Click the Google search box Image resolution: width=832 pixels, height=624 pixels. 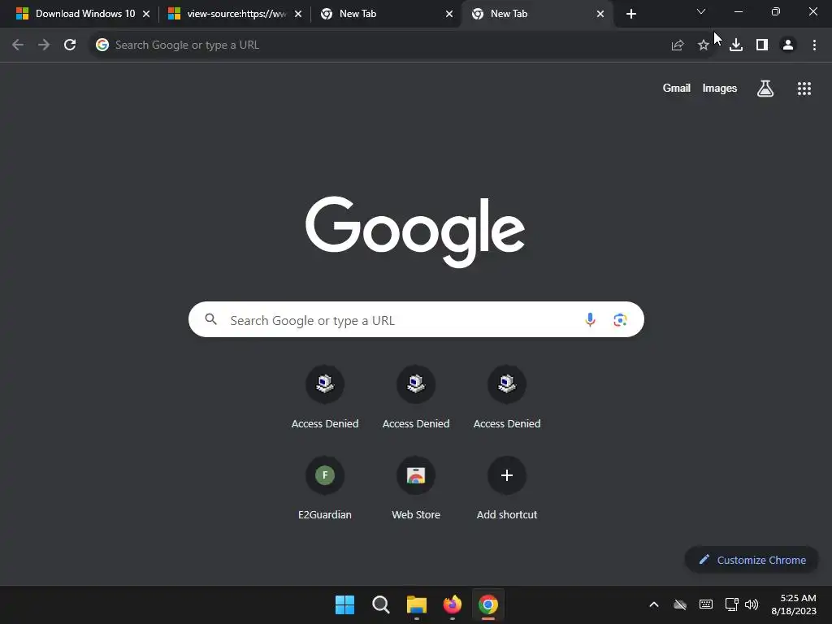[416, 319]
